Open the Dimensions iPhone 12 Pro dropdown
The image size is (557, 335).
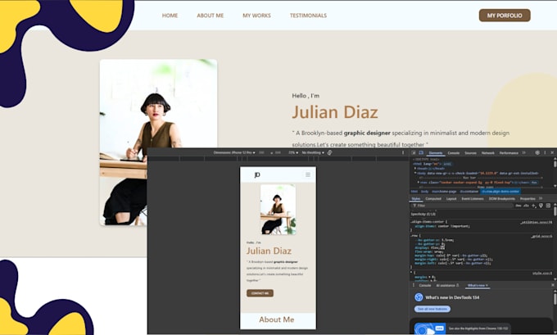click(x=234, y=152)
